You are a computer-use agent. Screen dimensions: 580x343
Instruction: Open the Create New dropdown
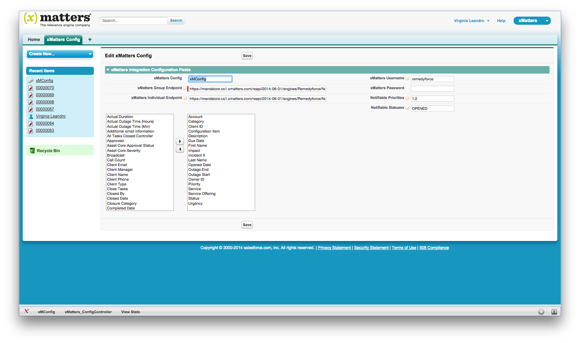(60, 54)
